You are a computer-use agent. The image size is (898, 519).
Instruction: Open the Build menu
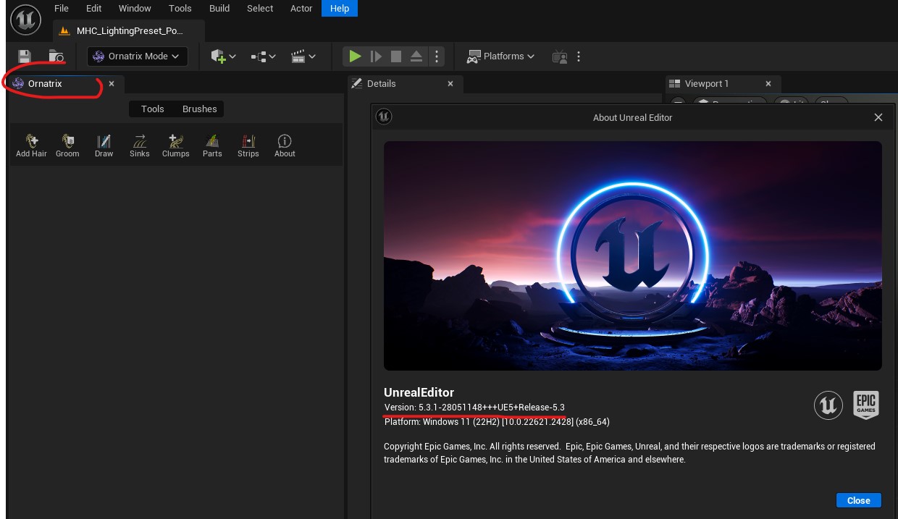pos(219,9)
